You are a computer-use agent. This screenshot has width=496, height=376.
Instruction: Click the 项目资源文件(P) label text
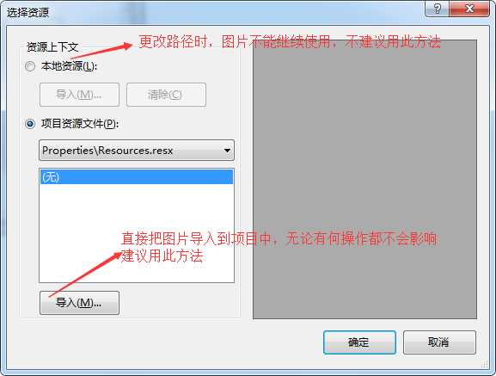tap(80, 124)
